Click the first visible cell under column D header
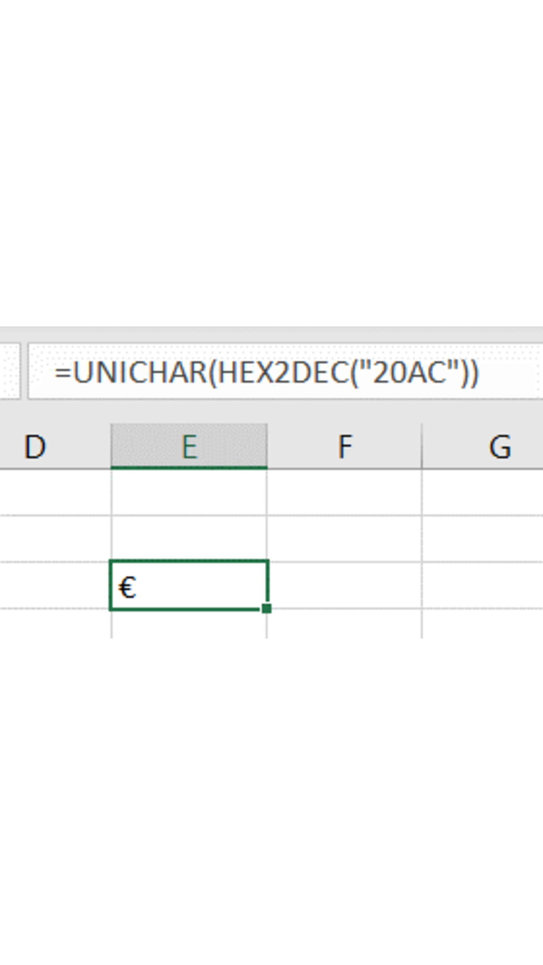Viewport: 543px width, 965px height. 55,492
